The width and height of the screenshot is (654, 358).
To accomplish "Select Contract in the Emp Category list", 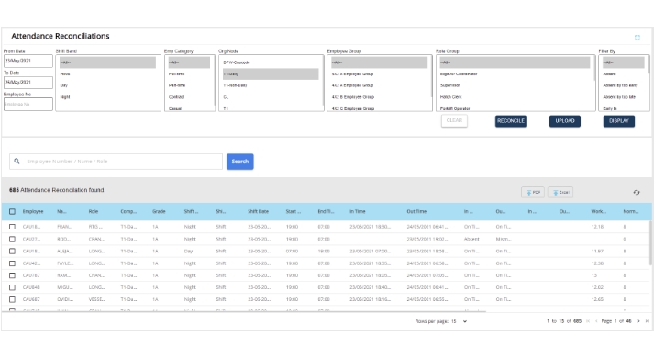I will coord(189,97).
